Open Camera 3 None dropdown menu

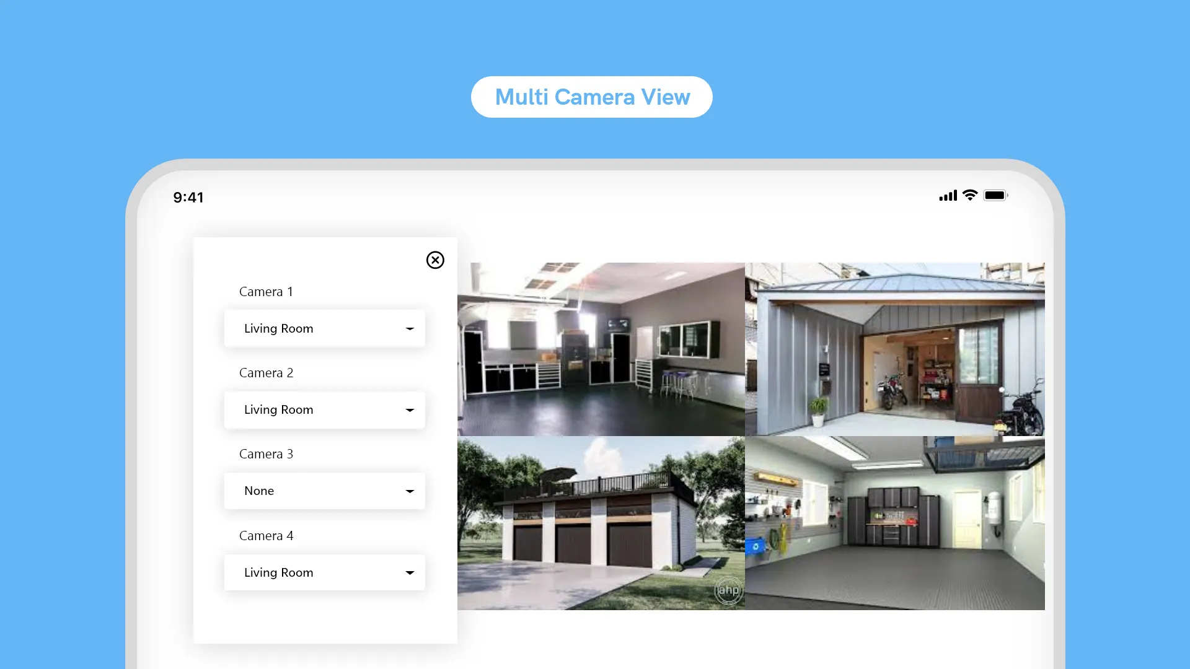[x=325, y=491]
